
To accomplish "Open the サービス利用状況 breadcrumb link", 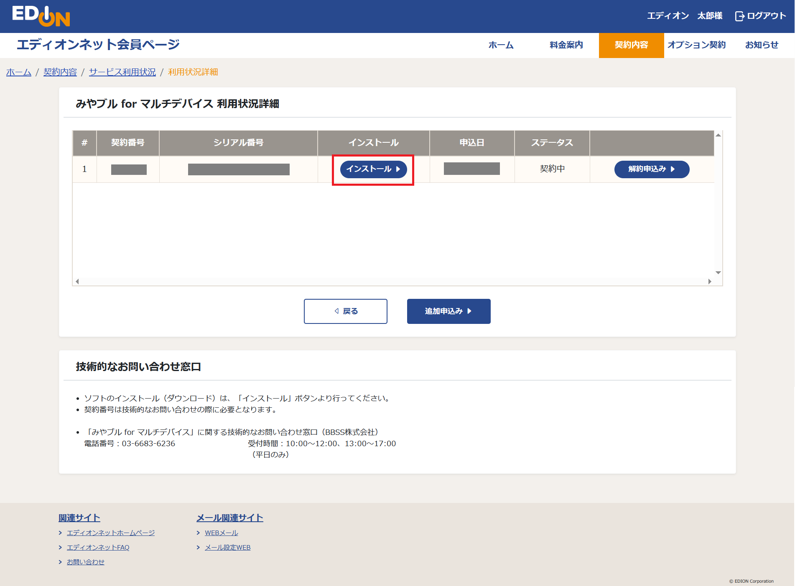I will click(x=122, y=72).
